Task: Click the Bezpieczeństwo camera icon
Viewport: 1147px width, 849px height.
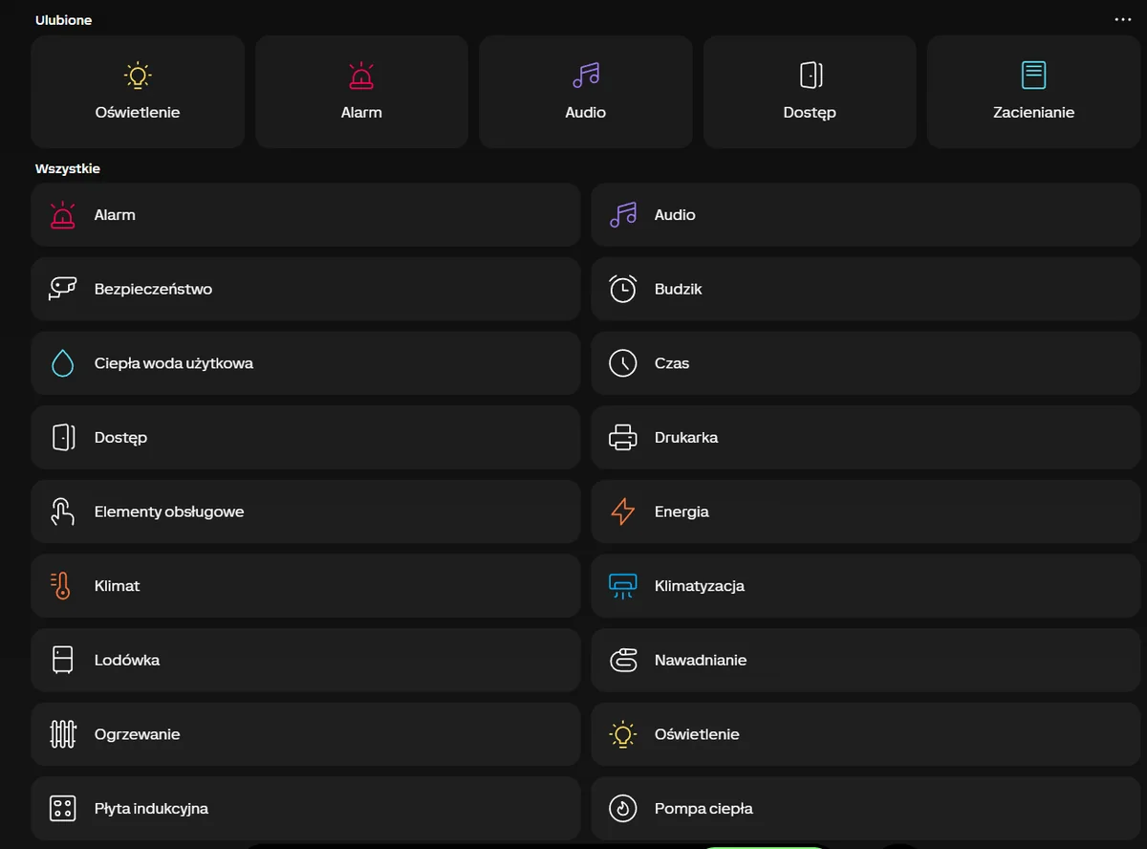Action: click(63, 289)
